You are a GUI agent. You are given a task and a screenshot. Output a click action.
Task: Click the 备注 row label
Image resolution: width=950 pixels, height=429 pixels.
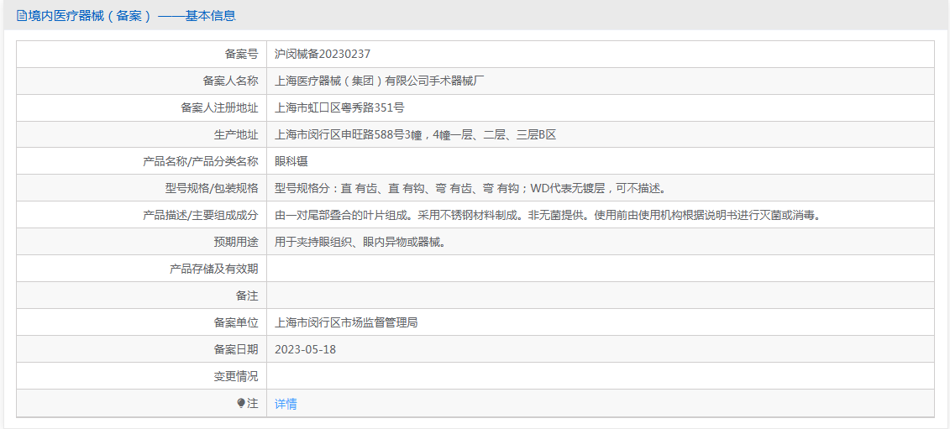click(247, 296)
